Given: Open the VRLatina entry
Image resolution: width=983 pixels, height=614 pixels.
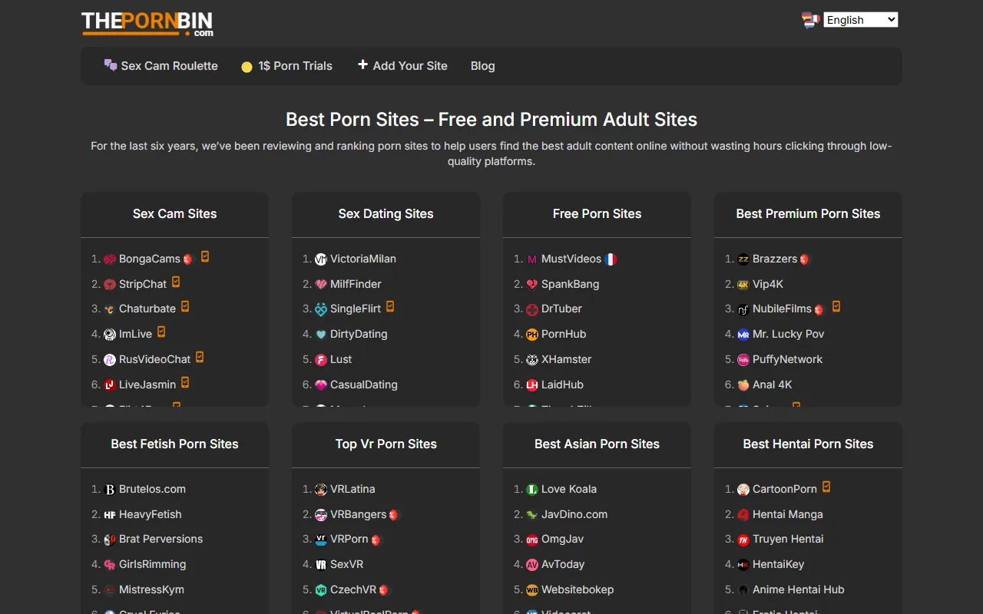Looking at the screenshot, I should (x=352, y=489).
